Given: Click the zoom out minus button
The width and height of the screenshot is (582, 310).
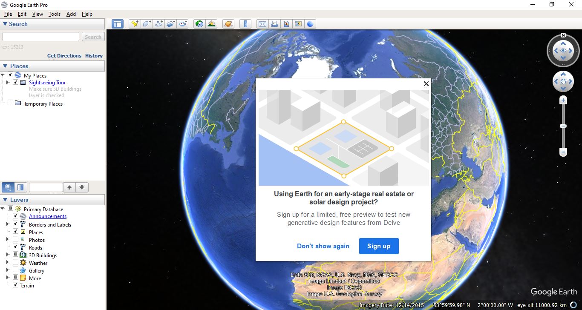Looking at the screenshot, I should pyautogui.click(x=563, y=152).
